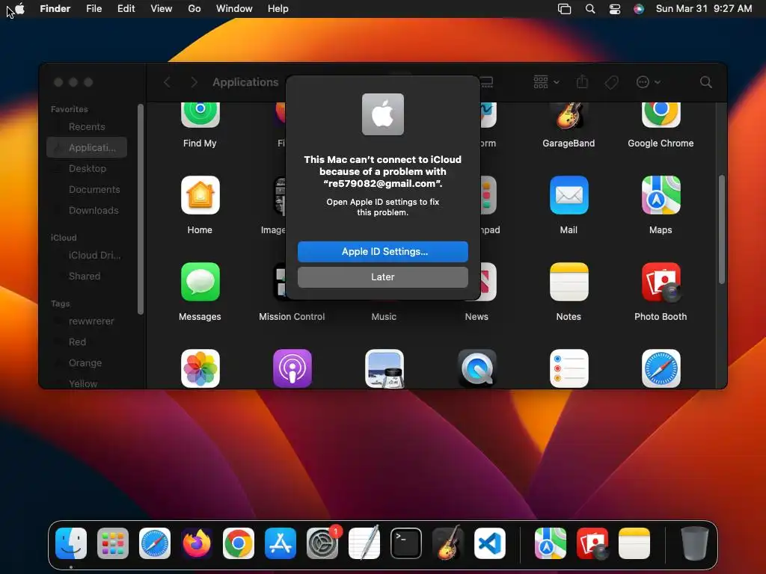The image size is (766, 574).
Task: Select the Mission Control label
Action: coord(292,317)
